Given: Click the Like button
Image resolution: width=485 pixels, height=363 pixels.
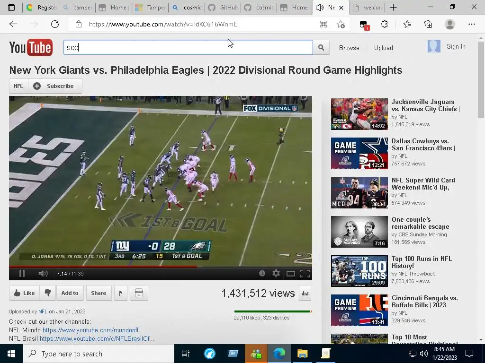Looking at the screenshot, I should pos(24,293).
